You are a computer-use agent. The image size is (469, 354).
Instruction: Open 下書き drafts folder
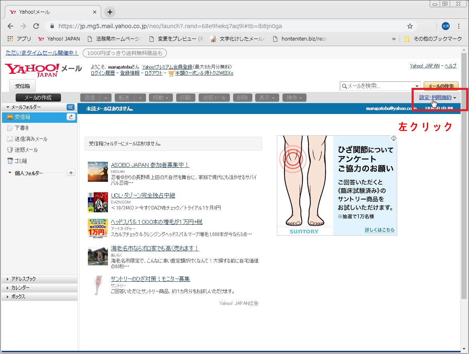pyautogui.click(x=22, y=128)
